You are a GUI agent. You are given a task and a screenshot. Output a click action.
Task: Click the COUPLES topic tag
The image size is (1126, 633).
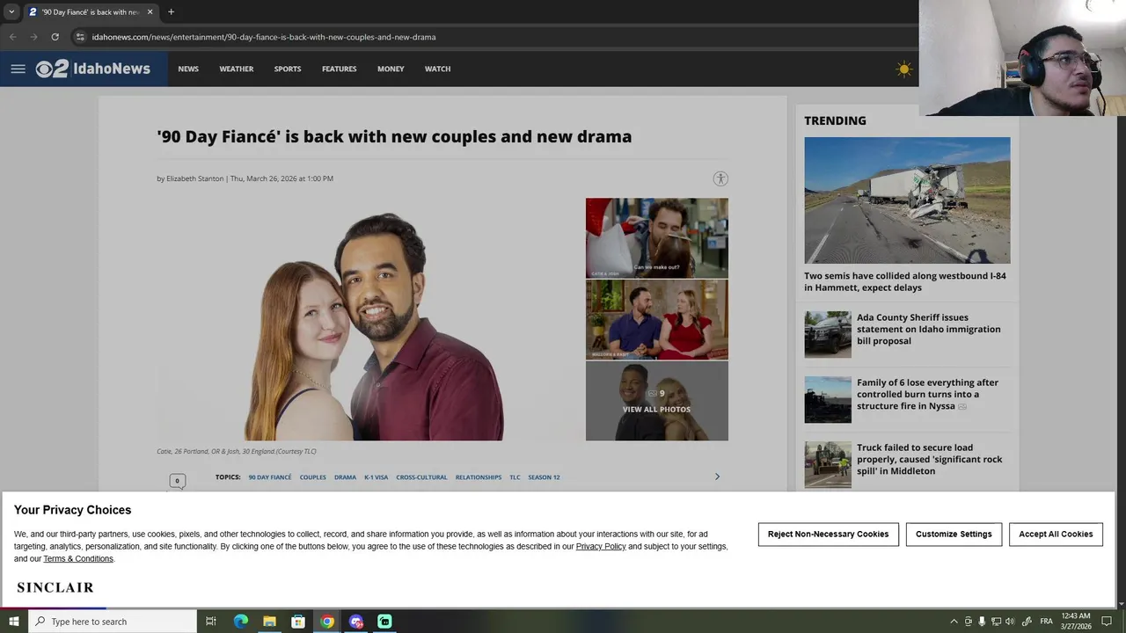click(312, 477)
